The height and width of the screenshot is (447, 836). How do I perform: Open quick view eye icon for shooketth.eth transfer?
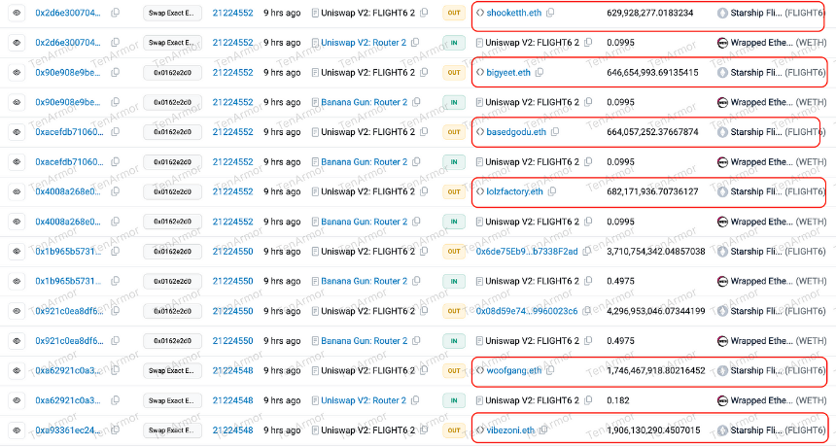(17, 13)
